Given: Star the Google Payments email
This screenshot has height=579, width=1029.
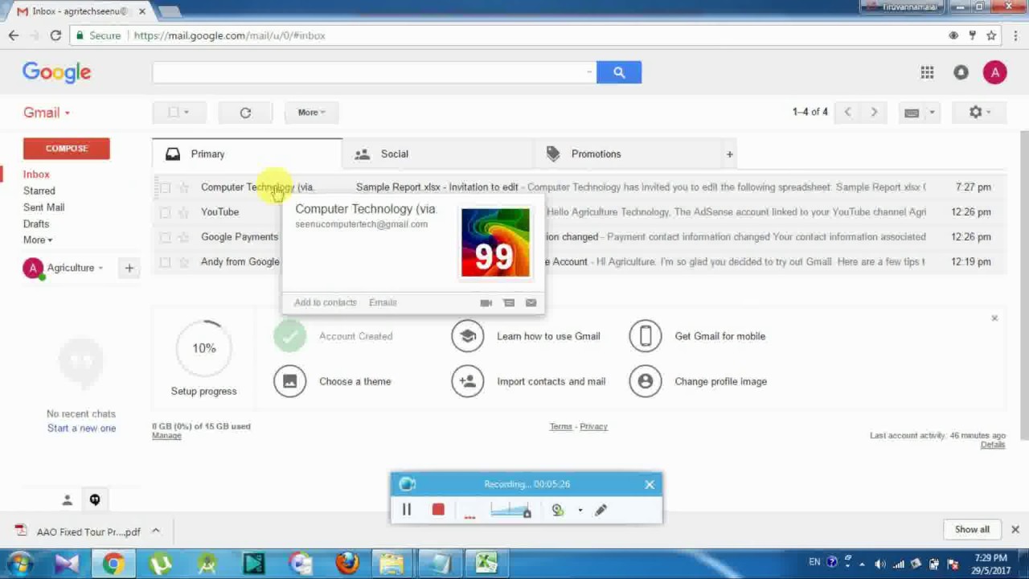Looking at the screenshot, I should click(184, 237).
